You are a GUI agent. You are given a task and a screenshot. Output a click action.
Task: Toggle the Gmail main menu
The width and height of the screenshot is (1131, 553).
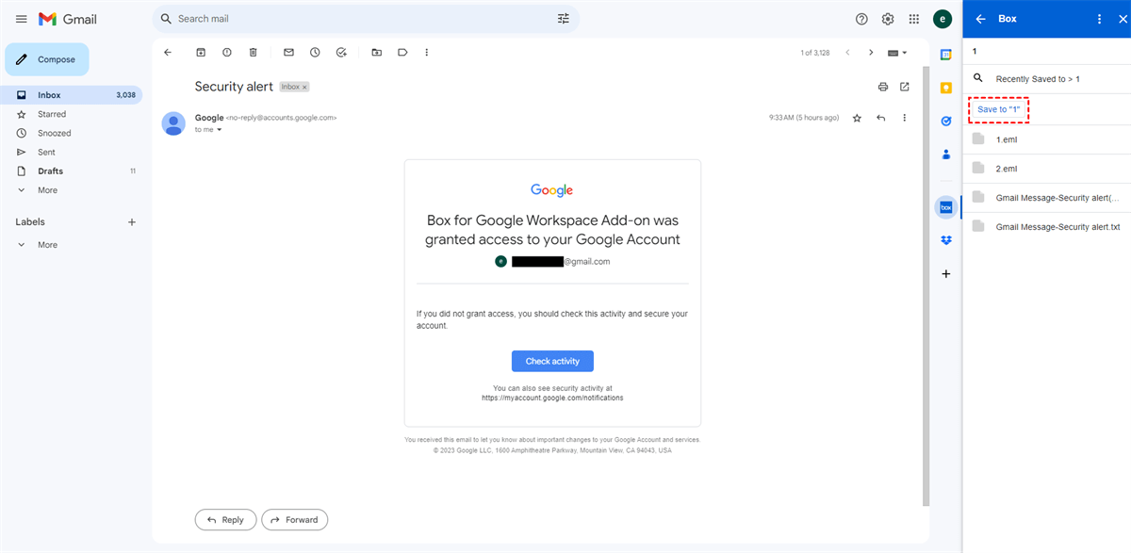pyautogui.click(x=21, y=19)
